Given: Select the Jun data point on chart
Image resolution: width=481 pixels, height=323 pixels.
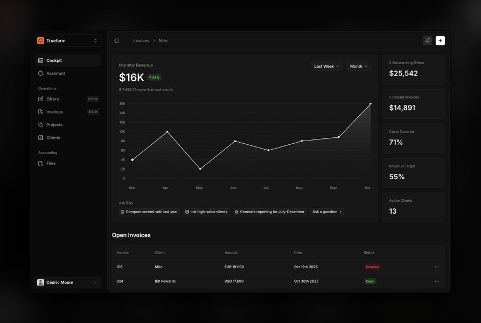Looking at the screenshot, I should 235,141.
